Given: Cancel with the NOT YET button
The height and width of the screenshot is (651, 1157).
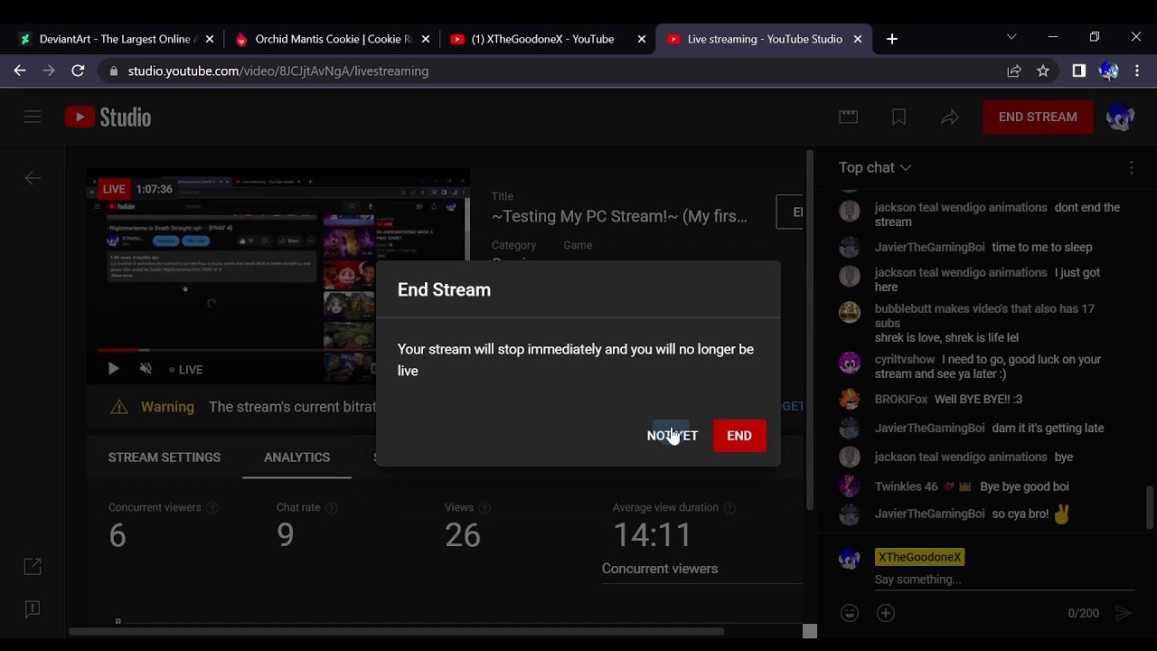Looking at the screenshot, I should tap(673, 436).
